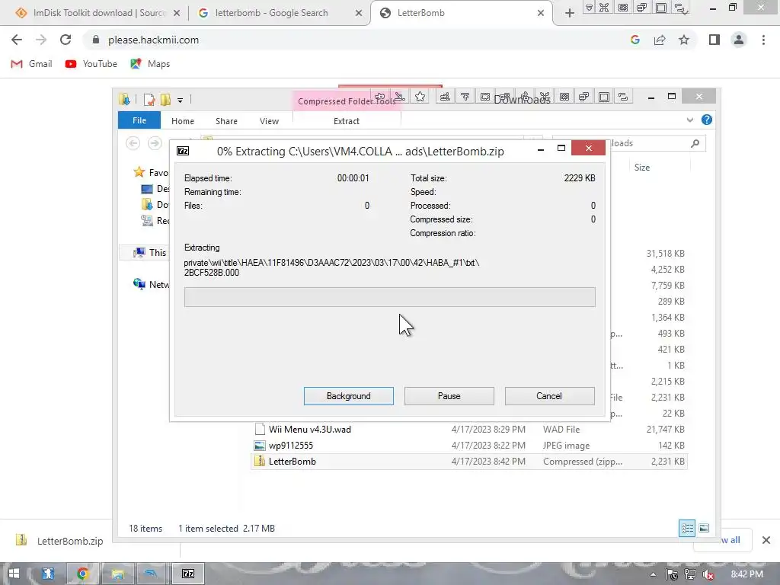Open Explorer Help question mark icon
The image size is (780, 585).
point(706,120)
